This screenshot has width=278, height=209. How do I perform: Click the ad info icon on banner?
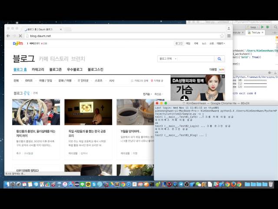[223, 77]
